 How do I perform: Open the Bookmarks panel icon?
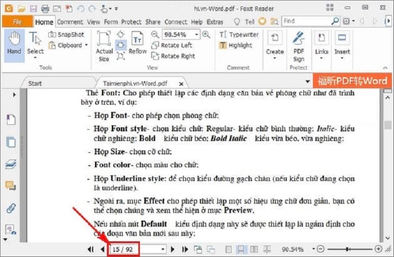pos(10,119)
